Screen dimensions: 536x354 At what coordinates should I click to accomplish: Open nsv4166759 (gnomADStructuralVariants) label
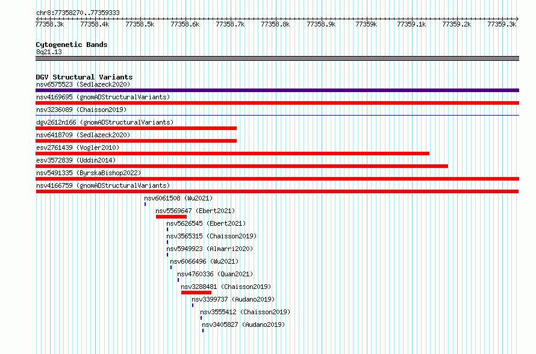pyautogui.click(x=103, y=185)
